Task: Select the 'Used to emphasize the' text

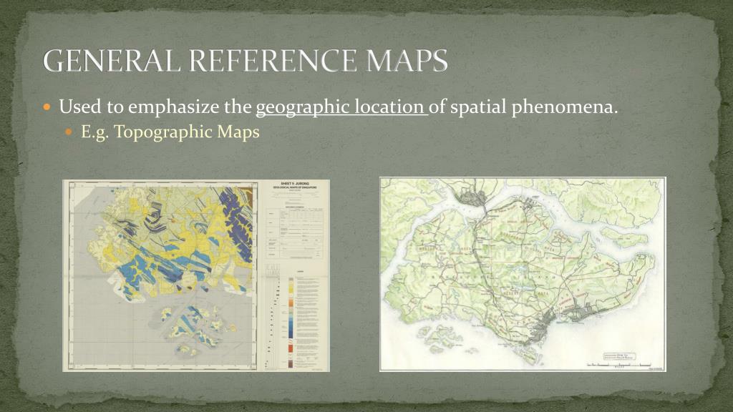Action: click(155, 107)
